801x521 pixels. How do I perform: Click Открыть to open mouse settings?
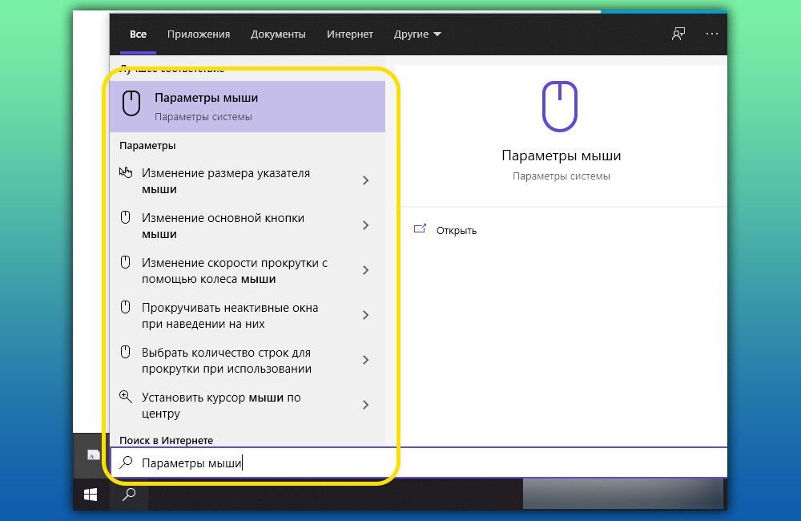click(456, 231)
